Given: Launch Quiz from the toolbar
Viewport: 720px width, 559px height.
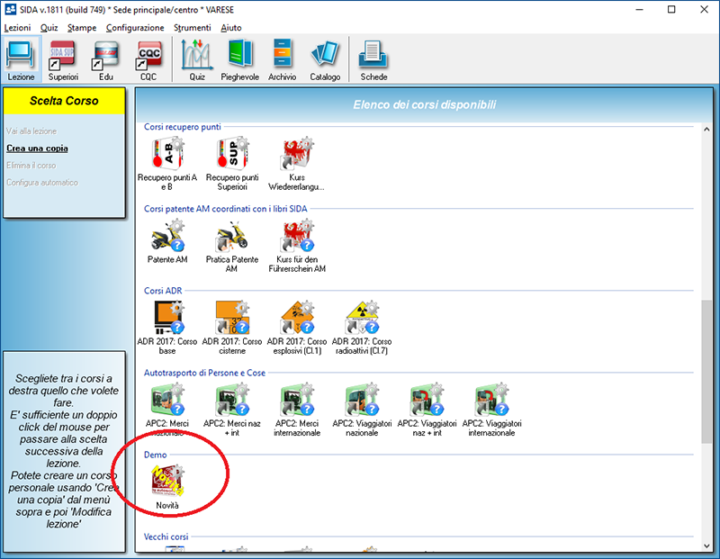Looking at the screenshot, I should (x=196, y=59).
